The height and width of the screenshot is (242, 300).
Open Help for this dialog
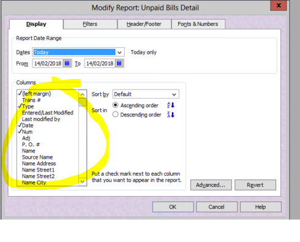tap(260, 207)
